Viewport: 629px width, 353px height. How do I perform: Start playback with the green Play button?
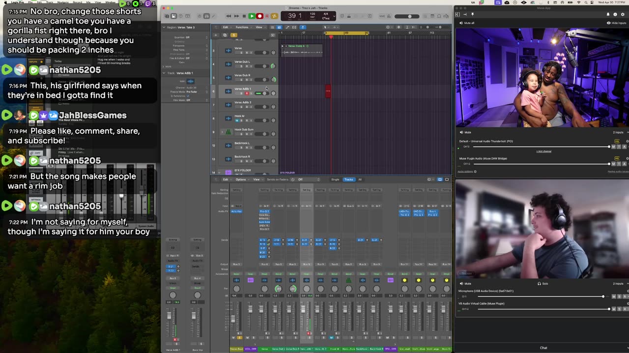tap(252, 16)
